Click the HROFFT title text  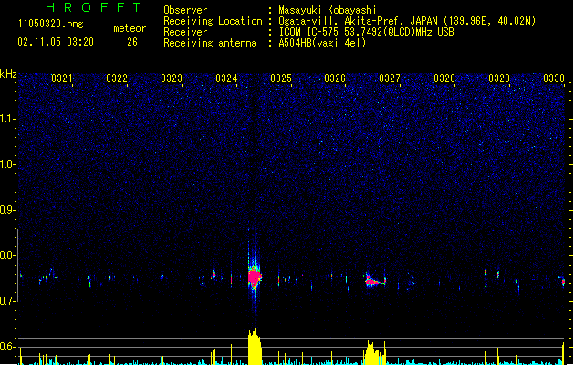pyautogui.click(x=93, y=7)
